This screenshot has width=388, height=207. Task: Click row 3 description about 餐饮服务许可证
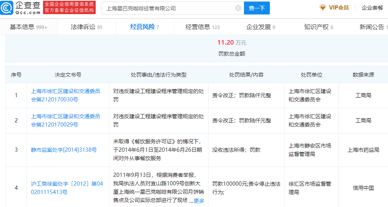pyautogui.click(x=158, y=150)
